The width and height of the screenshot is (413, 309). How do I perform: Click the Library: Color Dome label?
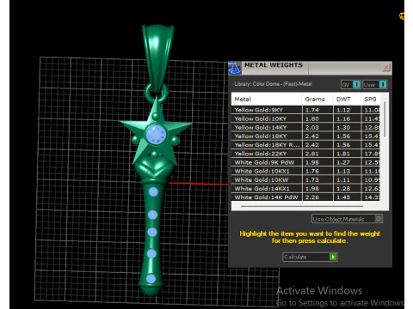point(274,84)
